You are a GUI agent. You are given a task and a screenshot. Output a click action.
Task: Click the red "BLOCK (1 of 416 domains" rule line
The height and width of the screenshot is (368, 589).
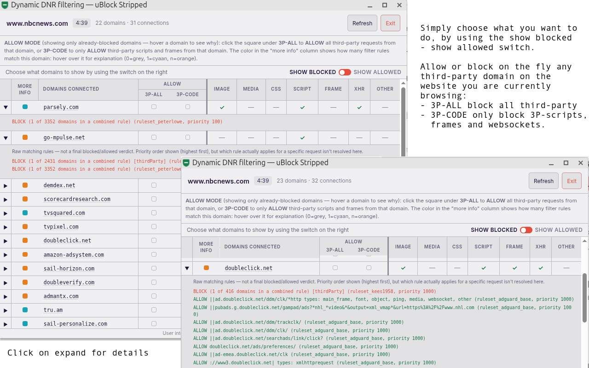(x=315, y=291)
